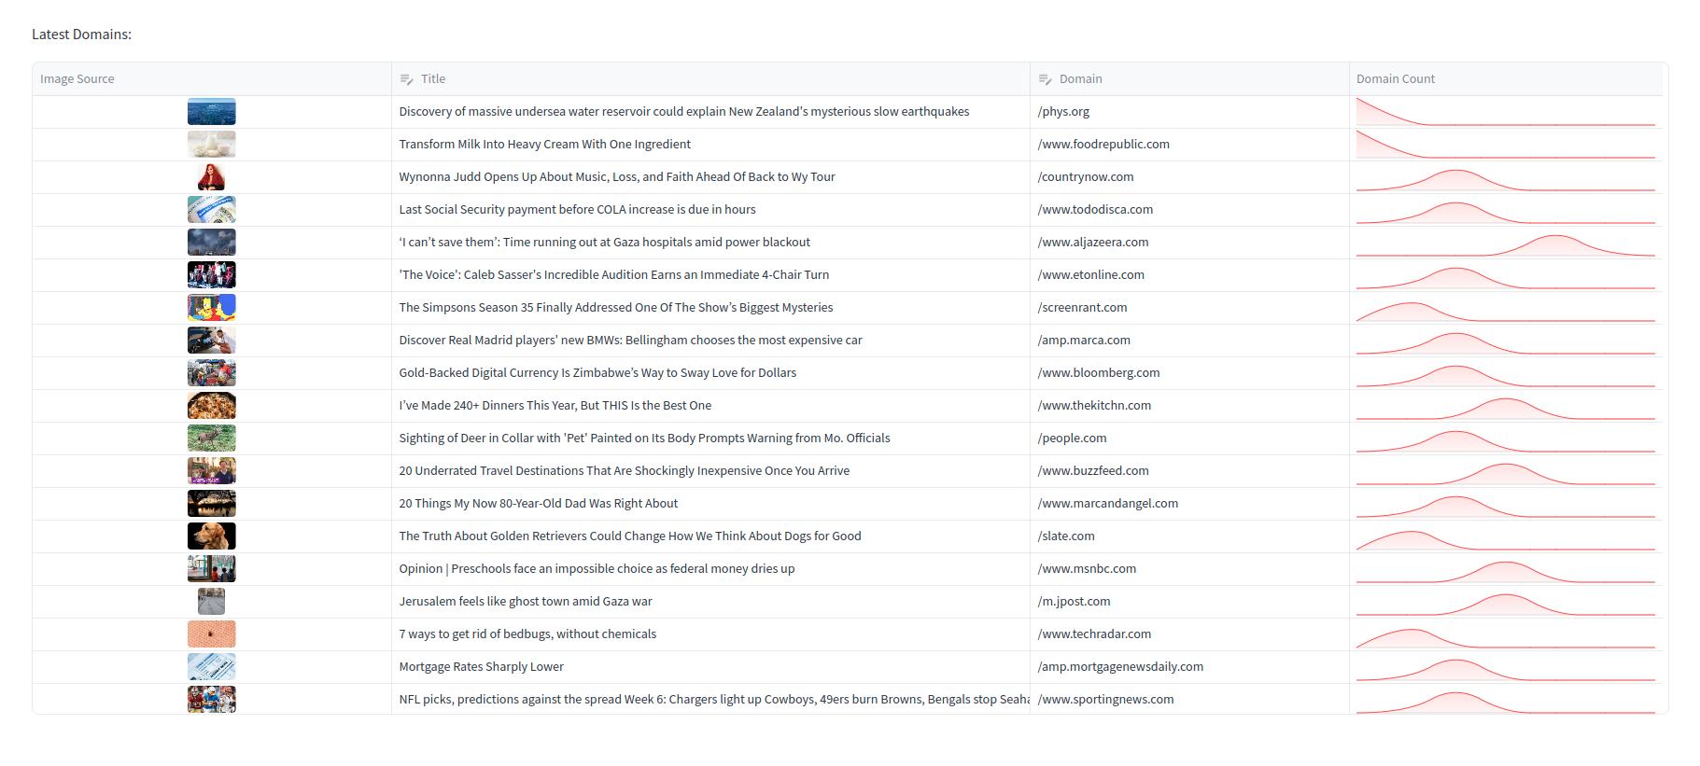Select the /phys.org domain cell

click(1189, 112)
